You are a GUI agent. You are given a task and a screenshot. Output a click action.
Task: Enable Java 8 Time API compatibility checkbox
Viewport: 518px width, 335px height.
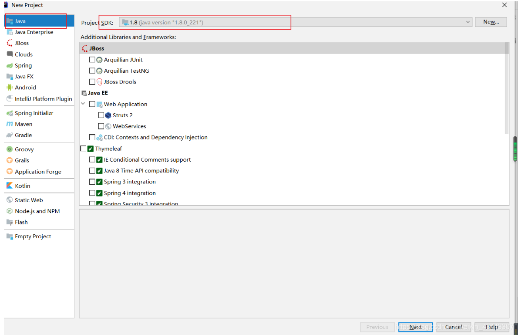92,171
